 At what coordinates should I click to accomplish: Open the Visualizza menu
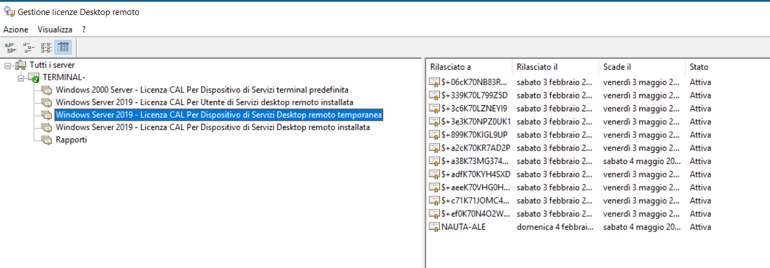pyautogui.click(x=55, y=29)
